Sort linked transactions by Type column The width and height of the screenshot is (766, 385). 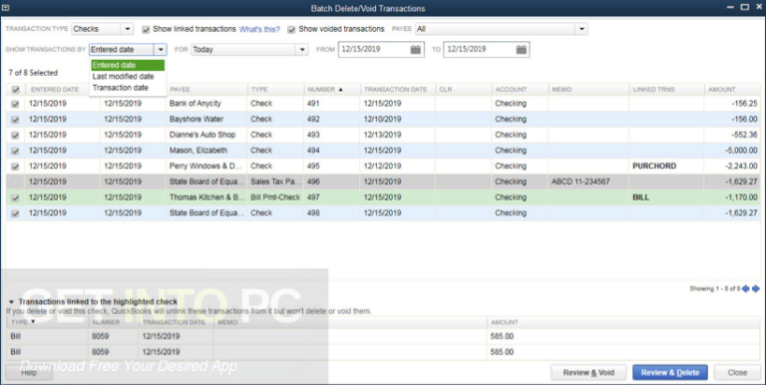pos(48,322)
